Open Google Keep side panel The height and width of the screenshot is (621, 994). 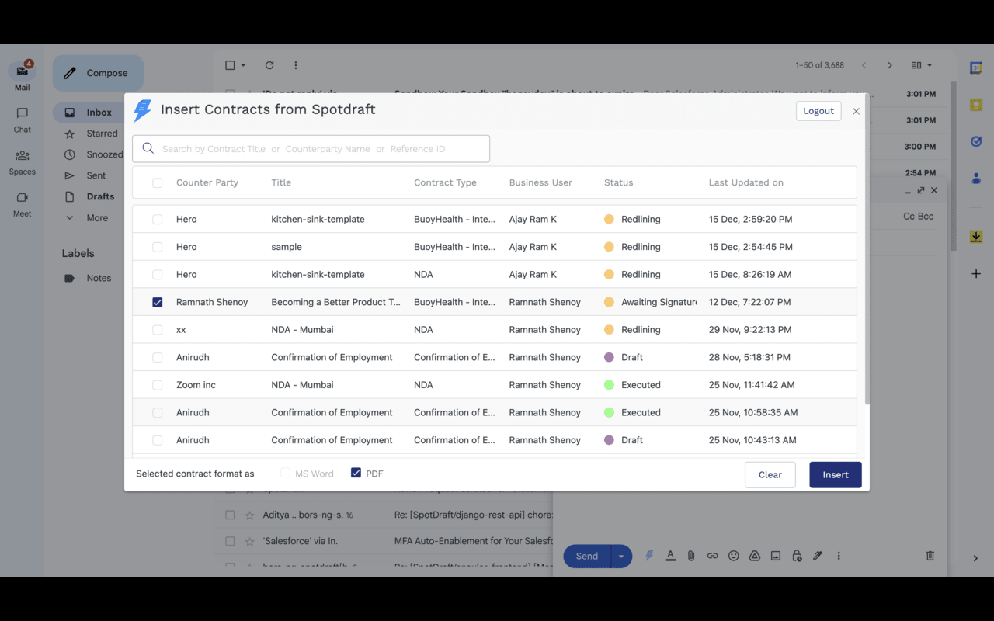(x=976, y=105)
